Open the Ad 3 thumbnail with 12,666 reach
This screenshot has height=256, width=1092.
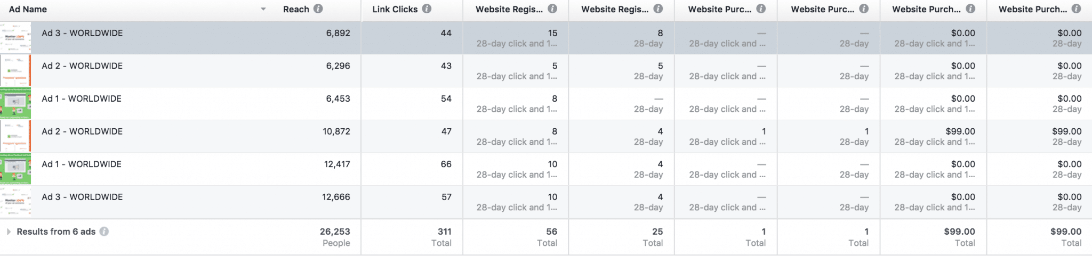coord(15,202)
